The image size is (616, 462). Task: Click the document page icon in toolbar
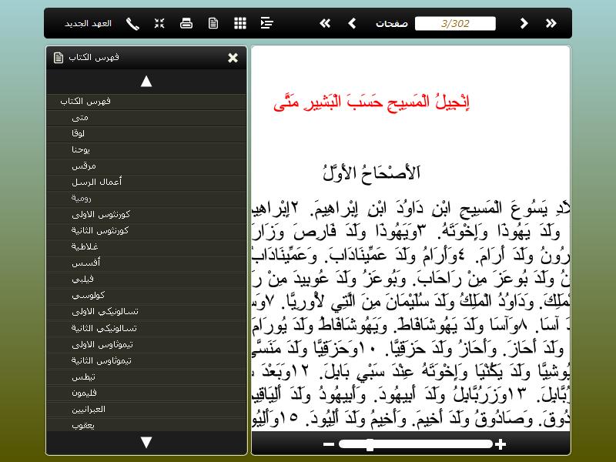pyautogui.click(x=213, y=23)
